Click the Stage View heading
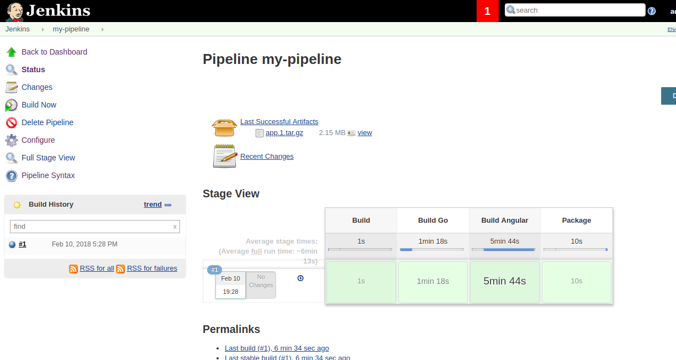 click(231, 194)
